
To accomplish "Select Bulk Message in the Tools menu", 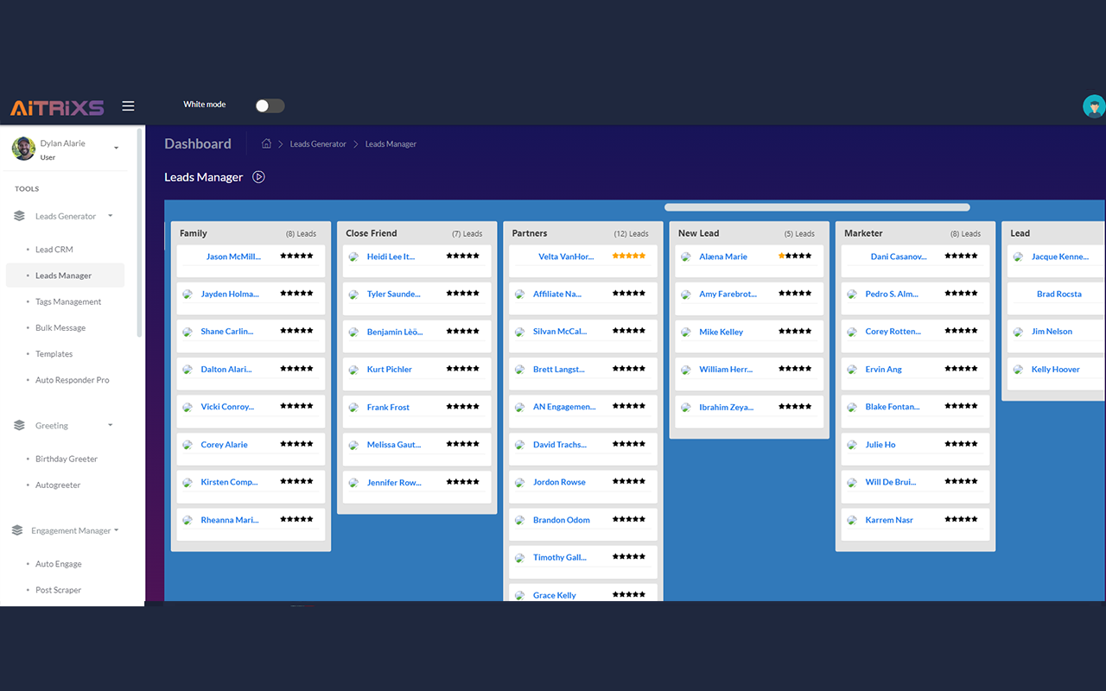I will point(62,327).
